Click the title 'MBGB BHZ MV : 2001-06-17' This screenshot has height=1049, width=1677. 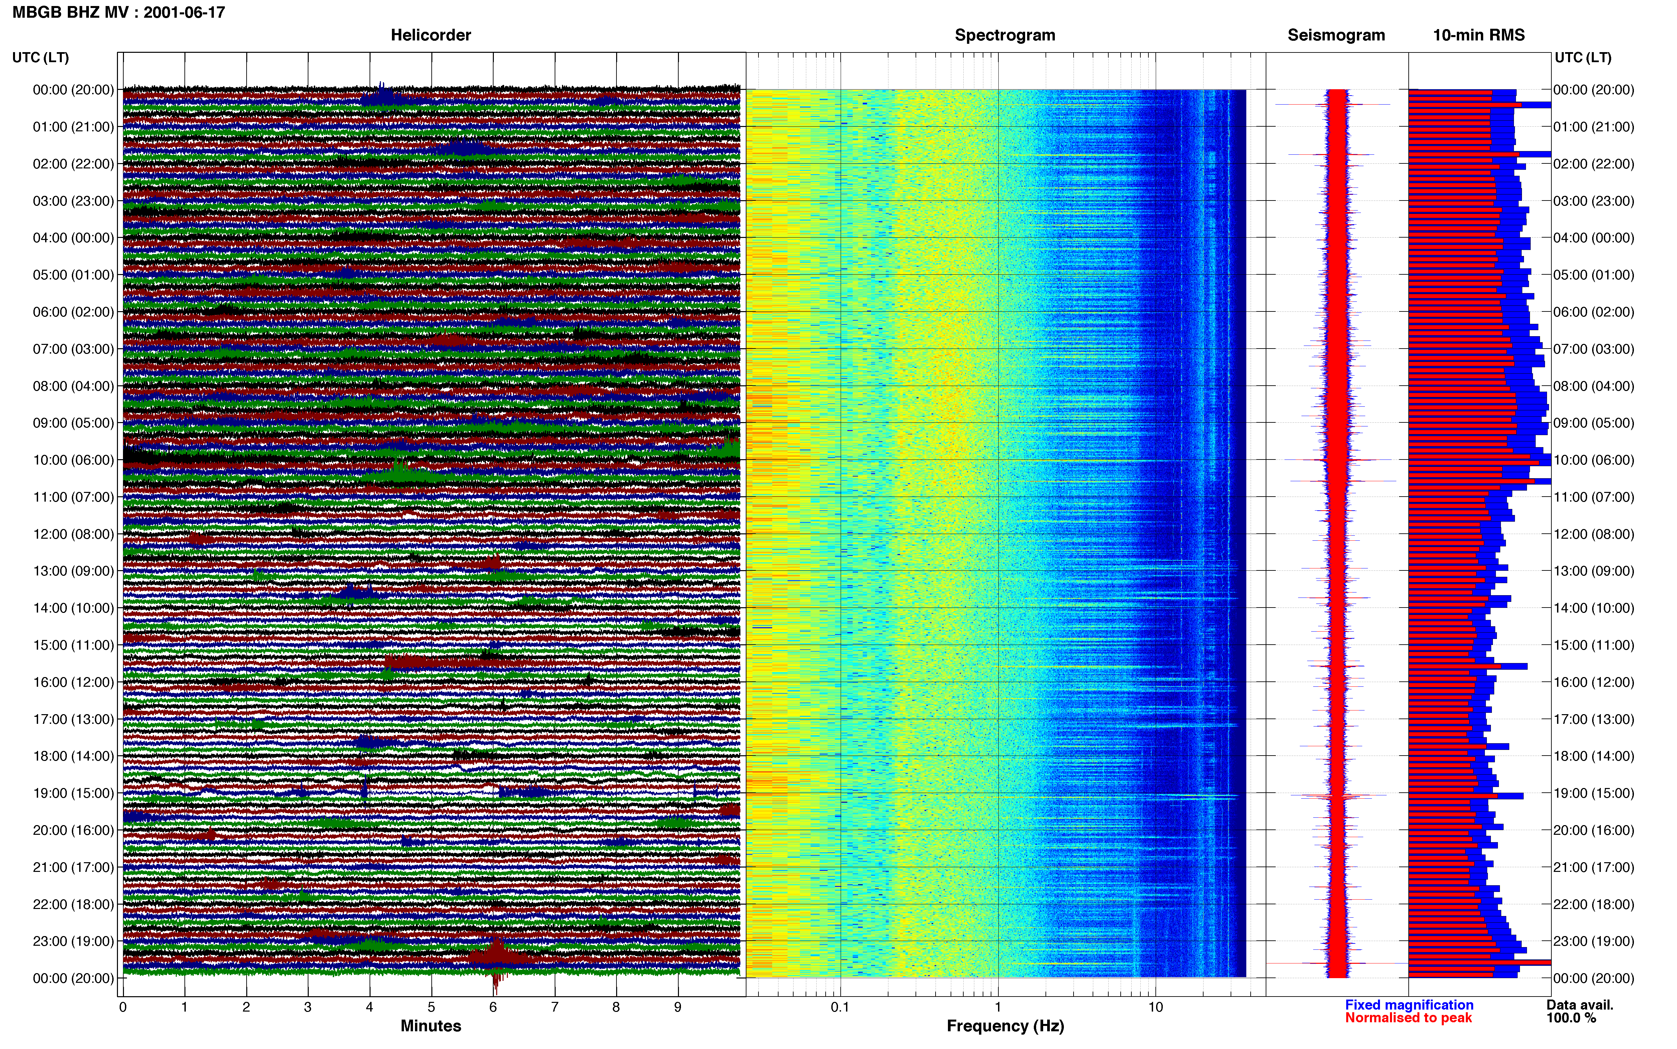pos(119,12)
